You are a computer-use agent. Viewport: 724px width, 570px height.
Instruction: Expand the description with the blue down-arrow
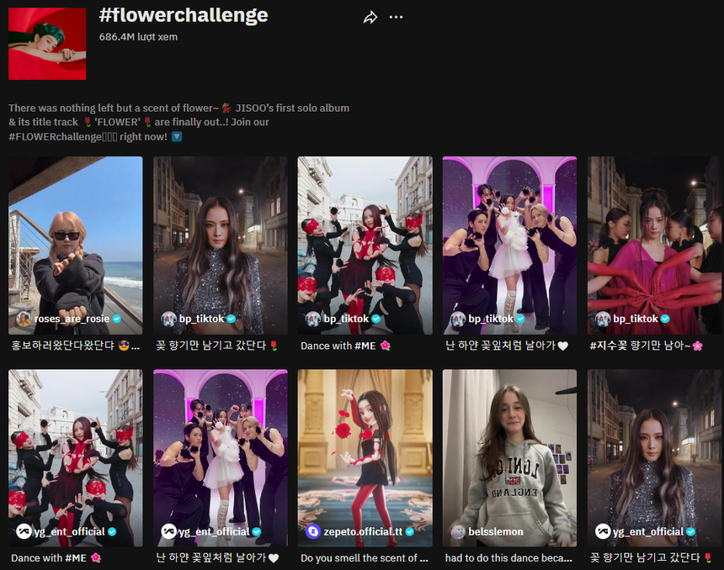(177, 136)
